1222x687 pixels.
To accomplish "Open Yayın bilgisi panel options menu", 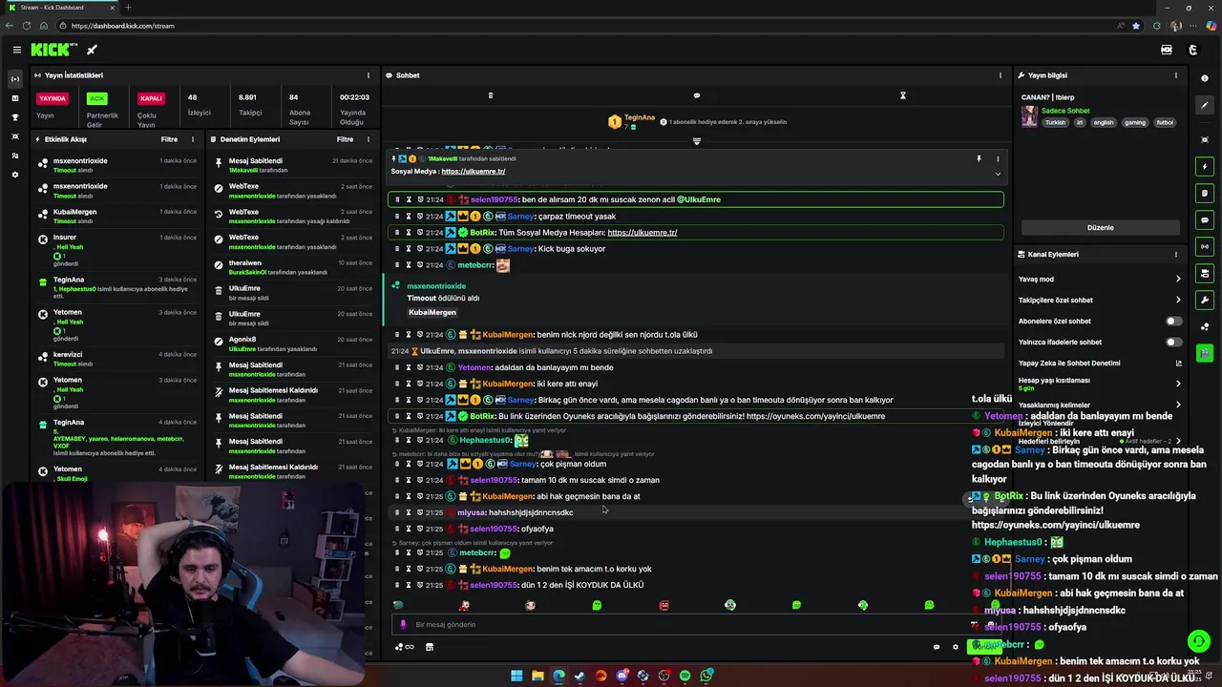I will [1176, 75].
